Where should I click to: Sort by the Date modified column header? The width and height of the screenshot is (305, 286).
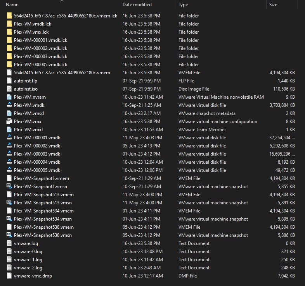tap(137, 5)
